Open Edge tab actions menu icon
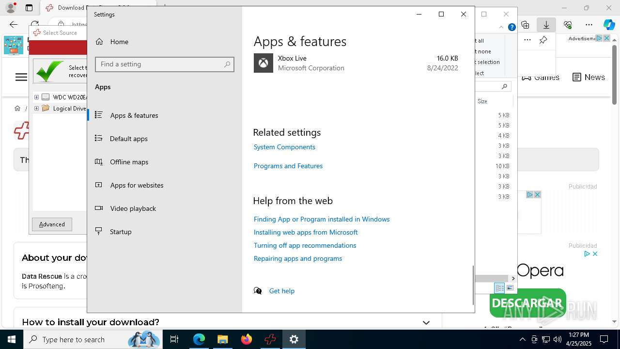The height and width of the screenshot is (349, 620). point(29,8)
